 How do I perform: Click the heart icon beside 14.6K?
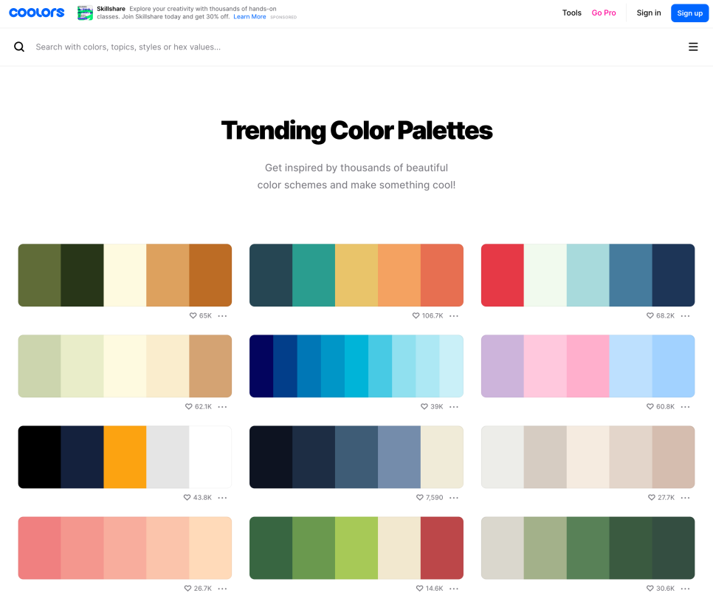420,589
